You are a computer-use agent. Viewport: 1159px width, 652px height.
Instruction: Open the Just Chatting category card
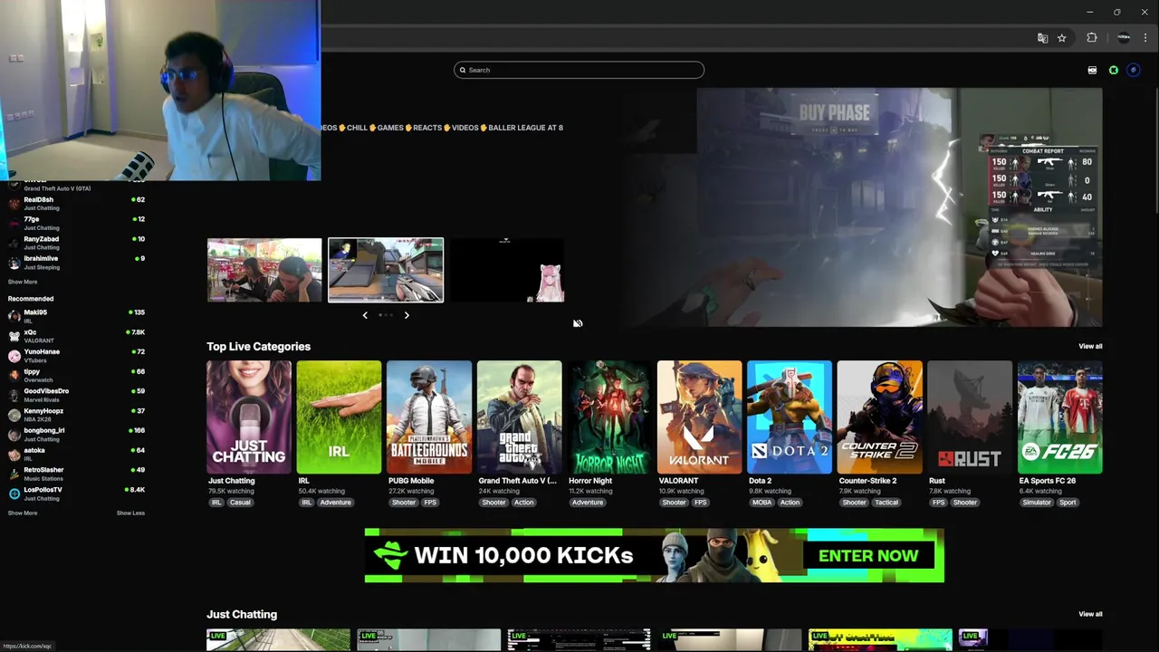click(249, 417)
